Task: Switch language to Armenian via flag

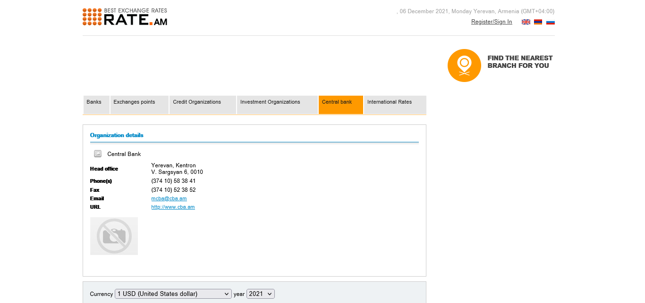Action: pyautogui.click(x=538, y=22)
